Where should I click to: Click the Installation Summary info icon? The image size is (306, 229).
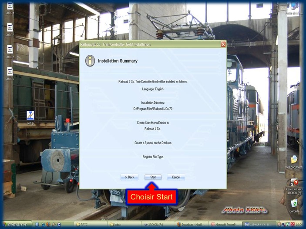90,61
